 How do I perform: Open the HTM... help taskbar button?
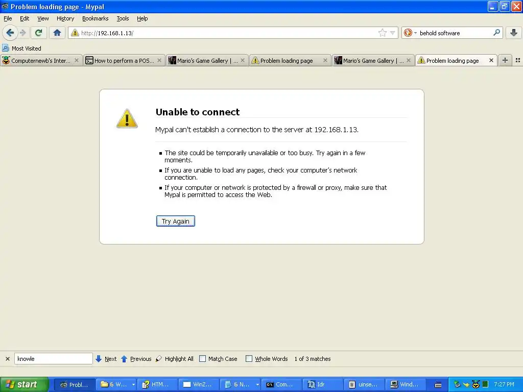tap(157, 384)
